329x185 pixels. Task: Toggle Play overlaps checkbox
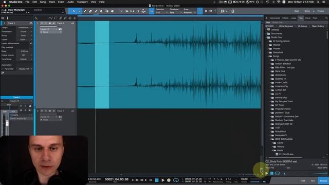point(31,47)
